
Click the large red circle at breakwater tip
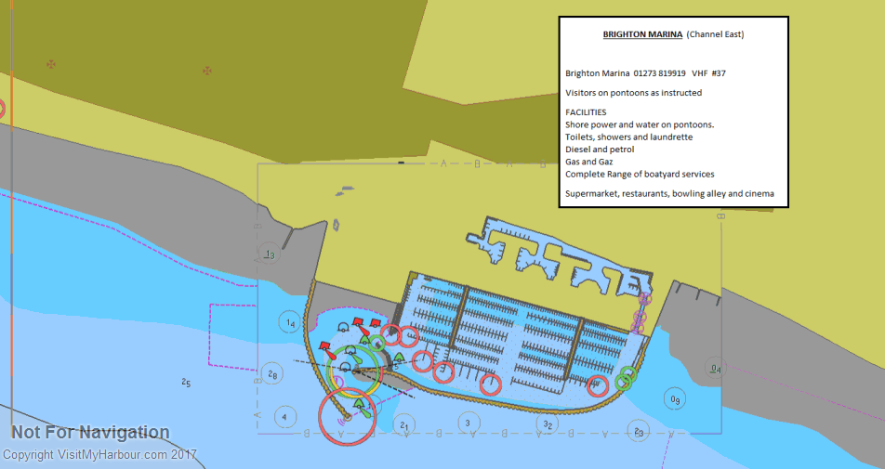click(346, 417)
